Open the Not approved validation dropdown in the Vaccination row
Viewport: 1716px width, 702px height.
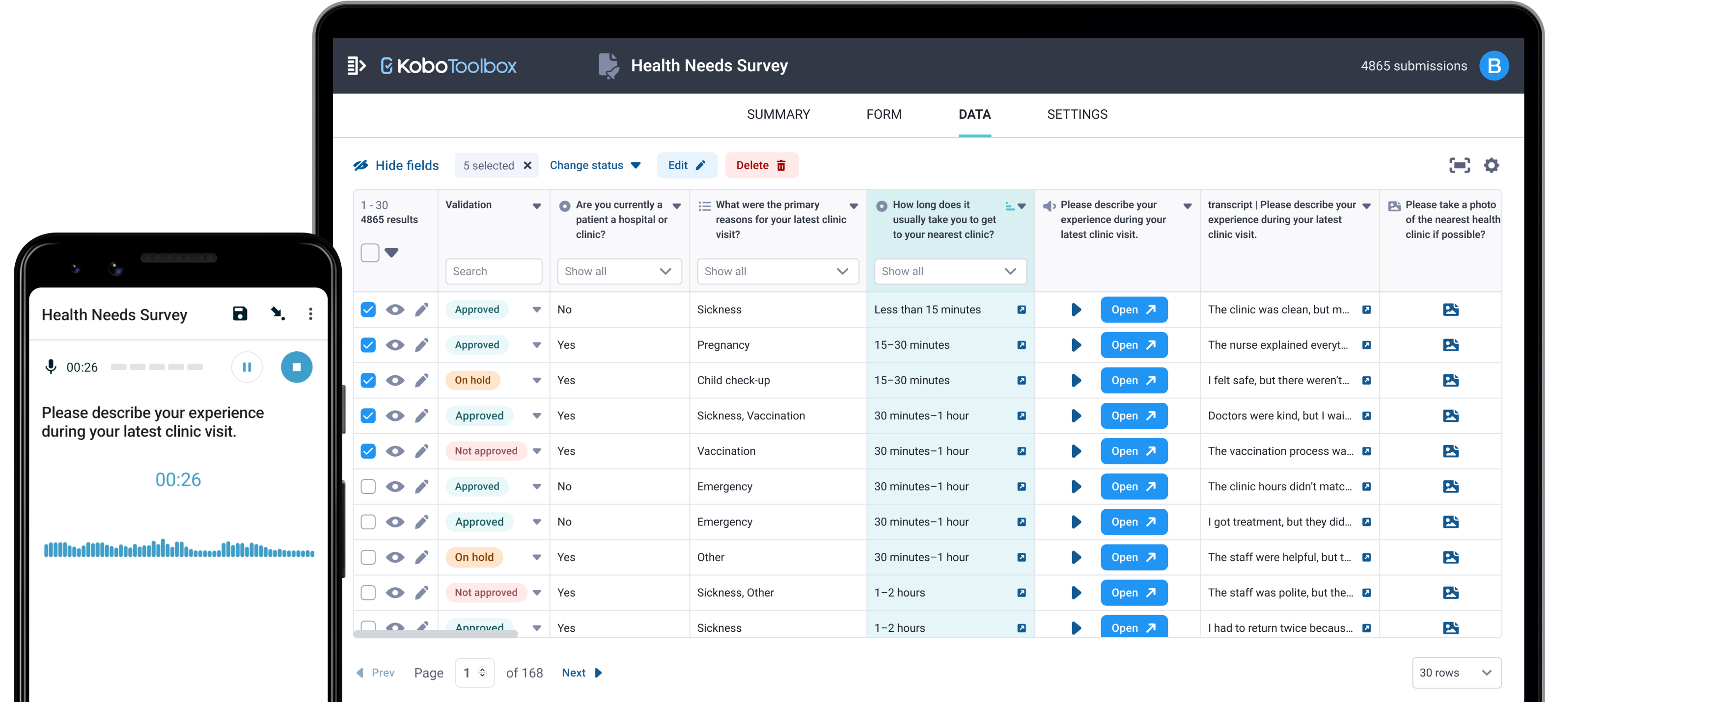(537, 451)
